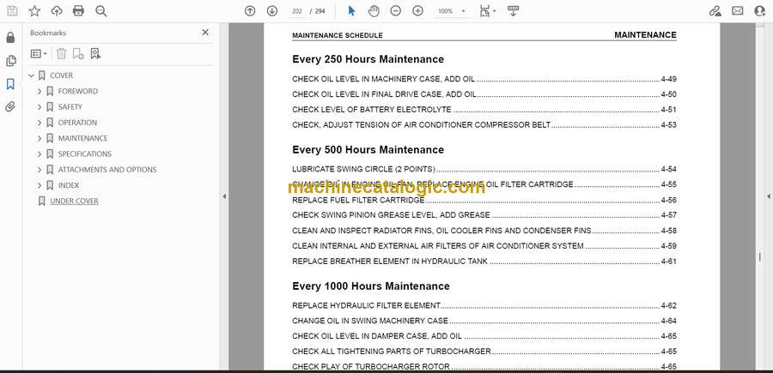Expand the MAINTENANCE bookmark chevron
The width and height of the screenshot is (773, 373).
tap(40, 139)
